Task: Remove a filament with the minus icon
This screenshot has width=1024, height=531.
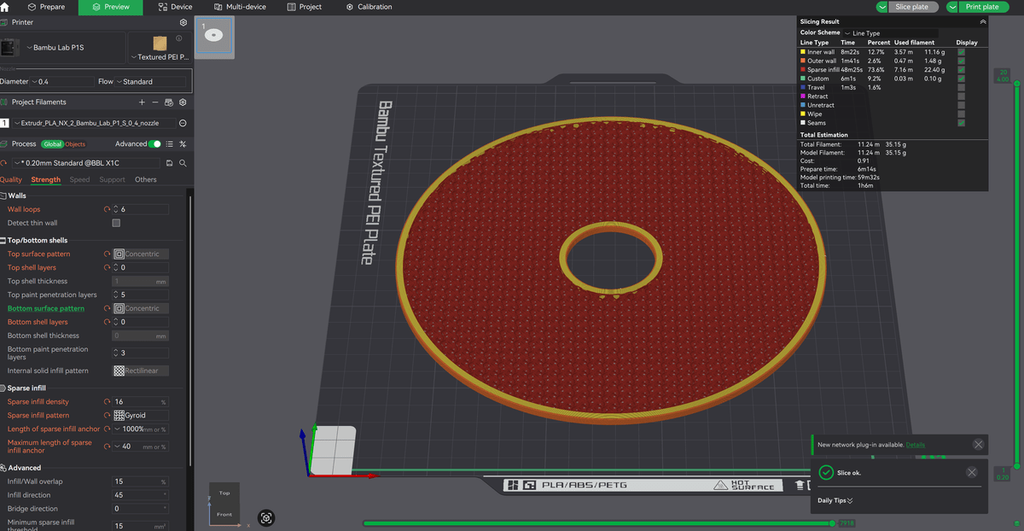Action: click(155, 102)
